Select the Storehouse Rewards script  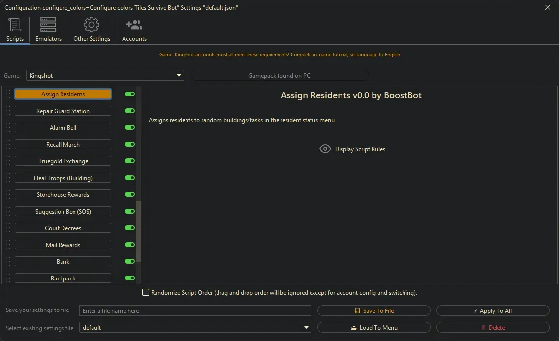tap(62, 194)
